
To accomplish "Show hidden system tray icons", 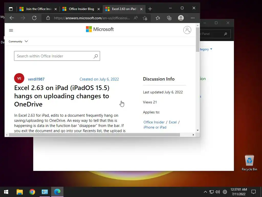I will pos(205,192).
